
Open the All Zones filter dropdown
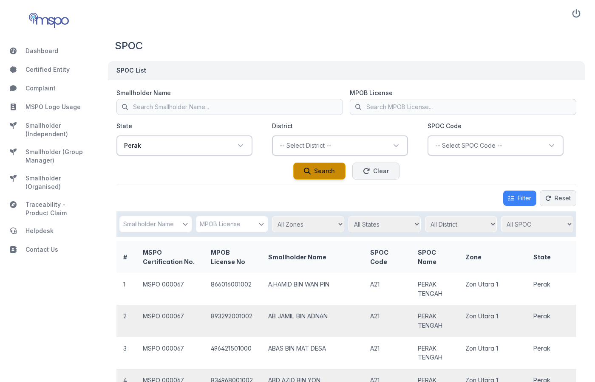(x=308, y=224)
